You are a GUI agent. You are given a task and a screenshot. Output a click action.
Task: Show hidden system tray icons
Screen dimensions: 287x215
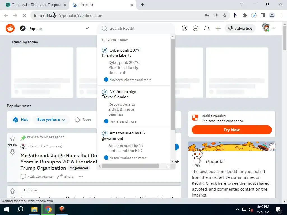click(237, 209)
